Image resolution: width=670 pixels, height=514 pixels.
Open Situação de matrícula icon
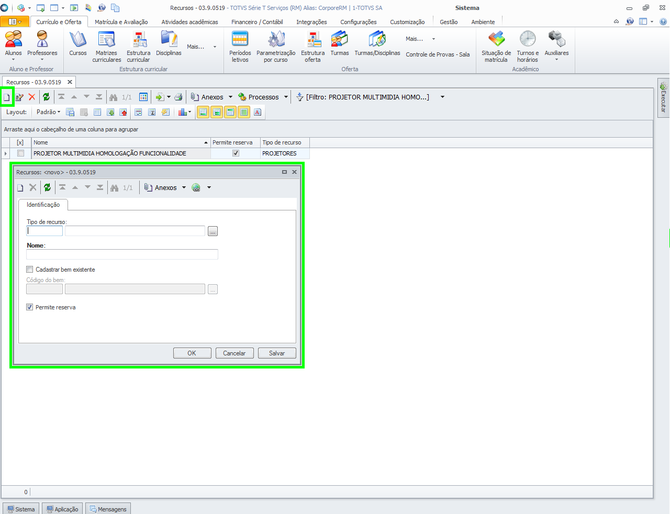[496, 47]
